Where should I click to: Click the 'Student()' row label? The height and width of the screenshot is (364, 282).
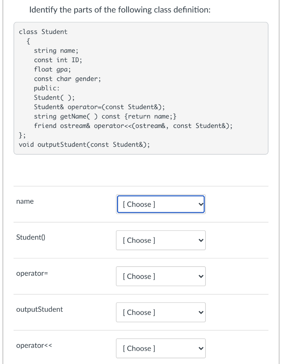(31, 237)
